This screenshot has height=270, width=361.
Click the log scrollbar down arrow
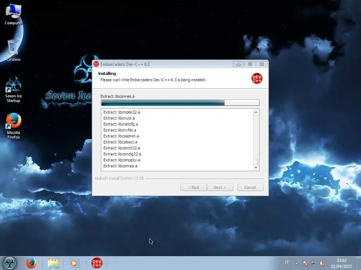point(256,168)
